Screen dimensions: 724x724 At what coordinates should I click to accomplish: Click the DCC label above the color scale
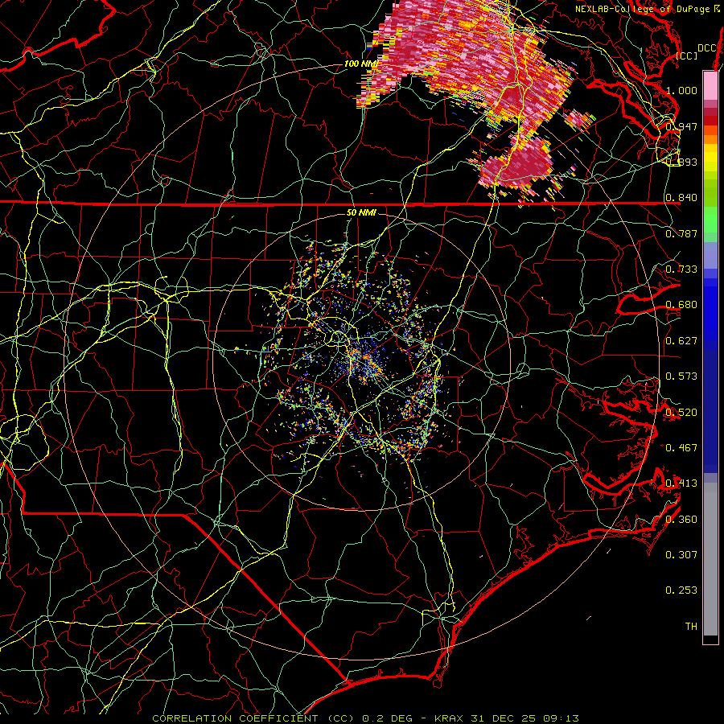click(x=706, y=48)
